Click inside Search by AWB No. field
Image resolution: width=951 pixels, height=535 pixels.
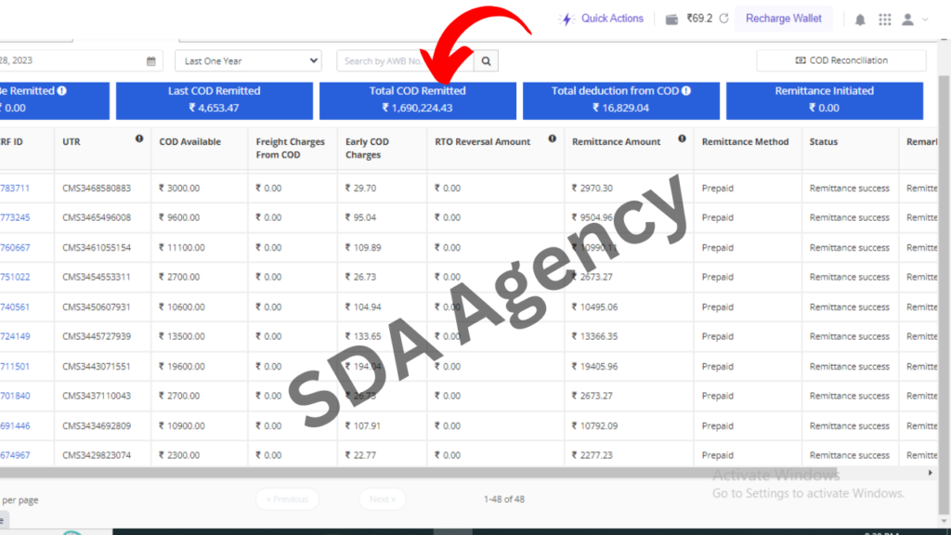(x=404, y=61)
